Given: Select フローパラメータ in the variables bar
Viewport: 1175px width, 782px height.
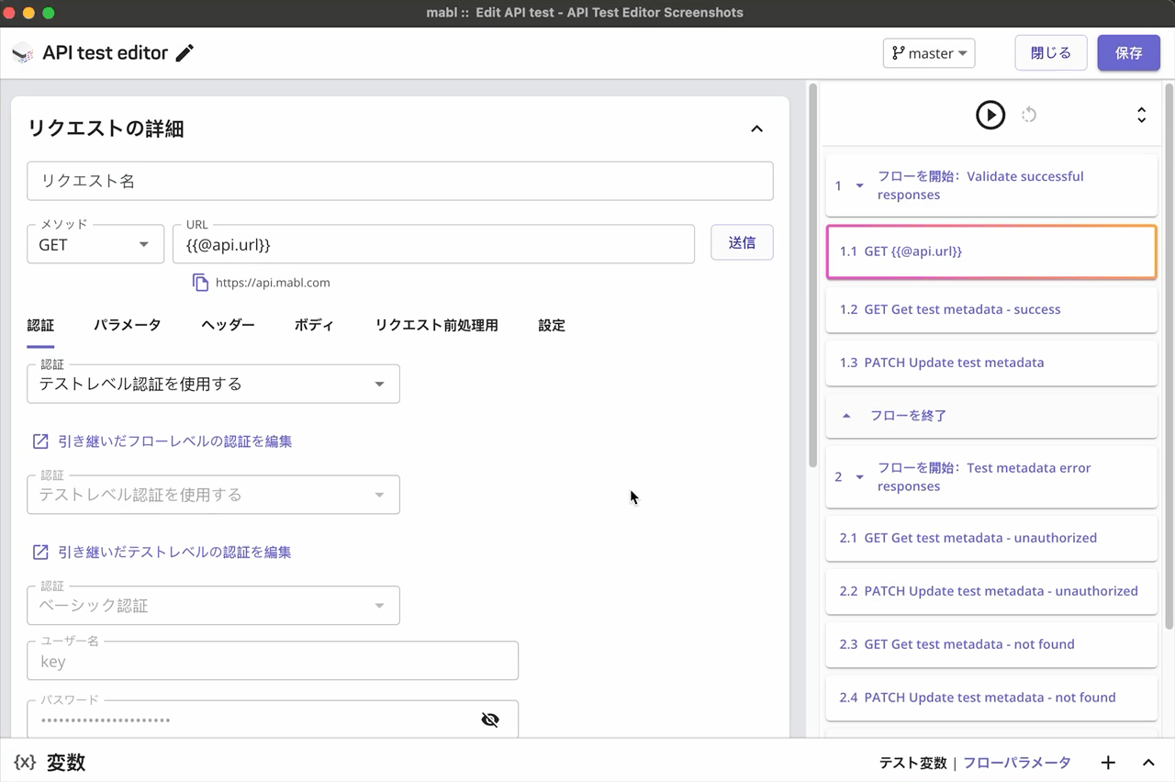Looking at the screenshot, I should click(1017, 763).
